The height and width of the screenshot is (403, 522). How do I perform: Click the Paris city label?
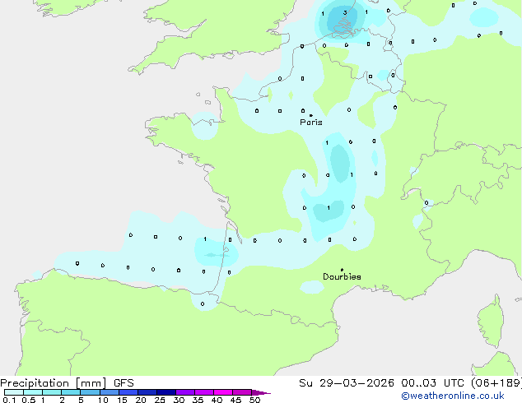click(x=311, y=123)
